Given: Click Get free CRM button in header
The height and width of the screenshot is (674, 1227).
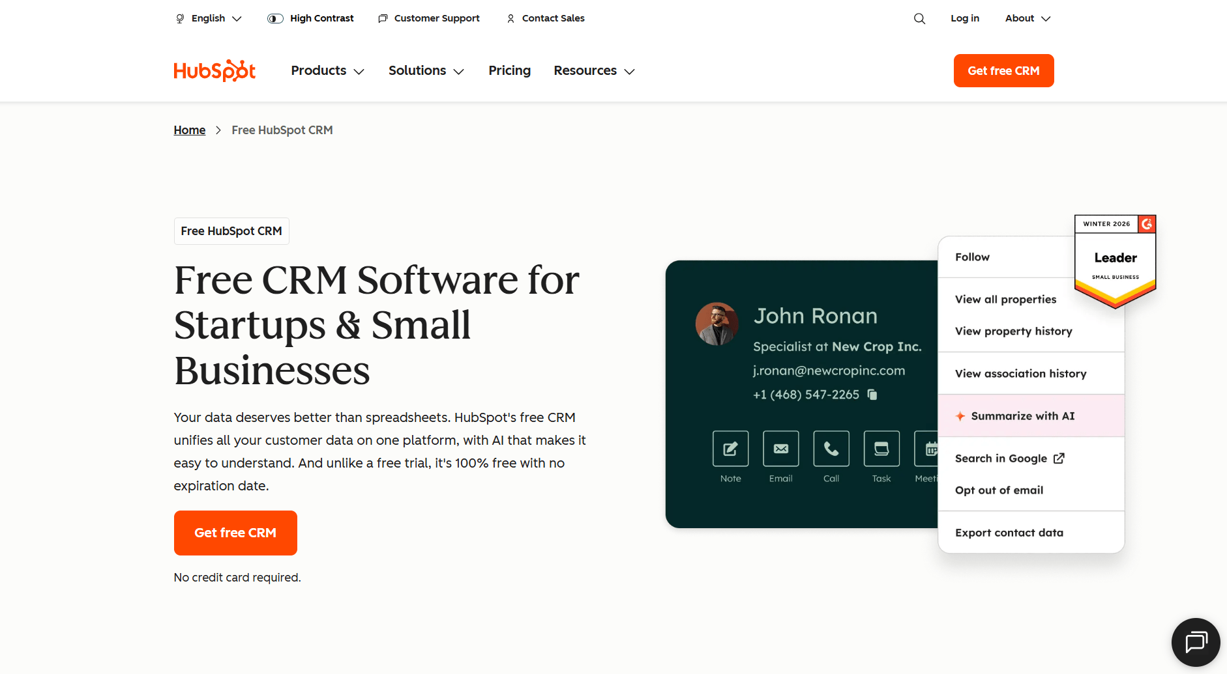Looking at the screenshot, I should point(1003,70).
